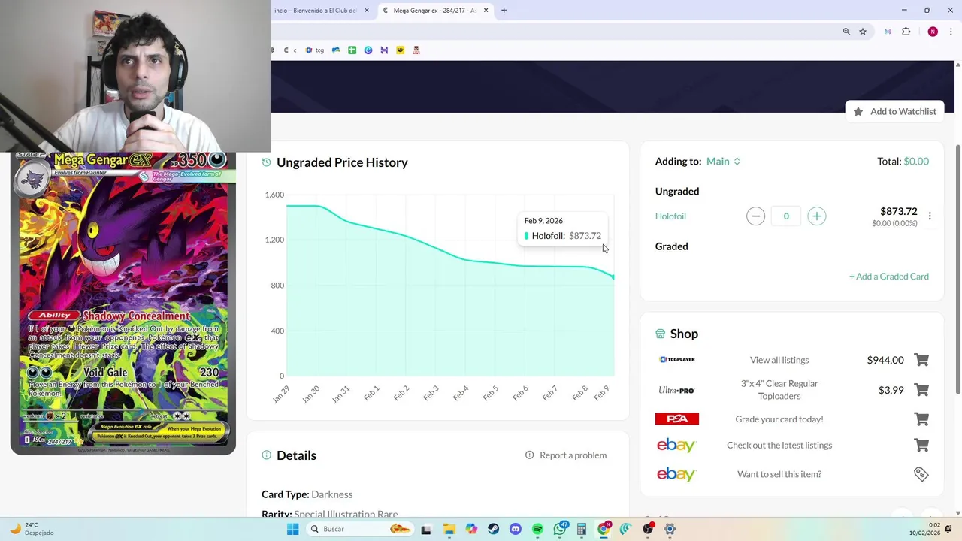Click the zoom magnifier icon in the address bar
Image resolution: width=962 pixels, height=541 pixels.
coord(846,32)
